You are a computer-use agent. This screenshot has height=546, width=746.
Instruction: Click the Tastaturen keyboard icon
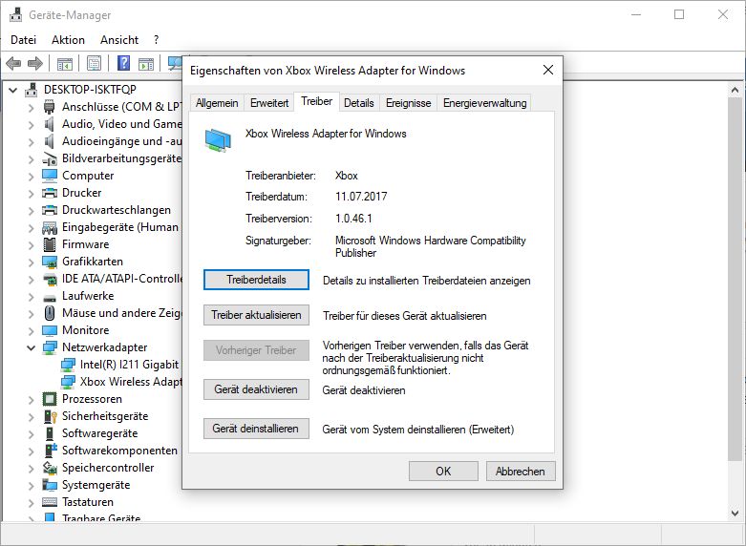click(x=50, y=502)
